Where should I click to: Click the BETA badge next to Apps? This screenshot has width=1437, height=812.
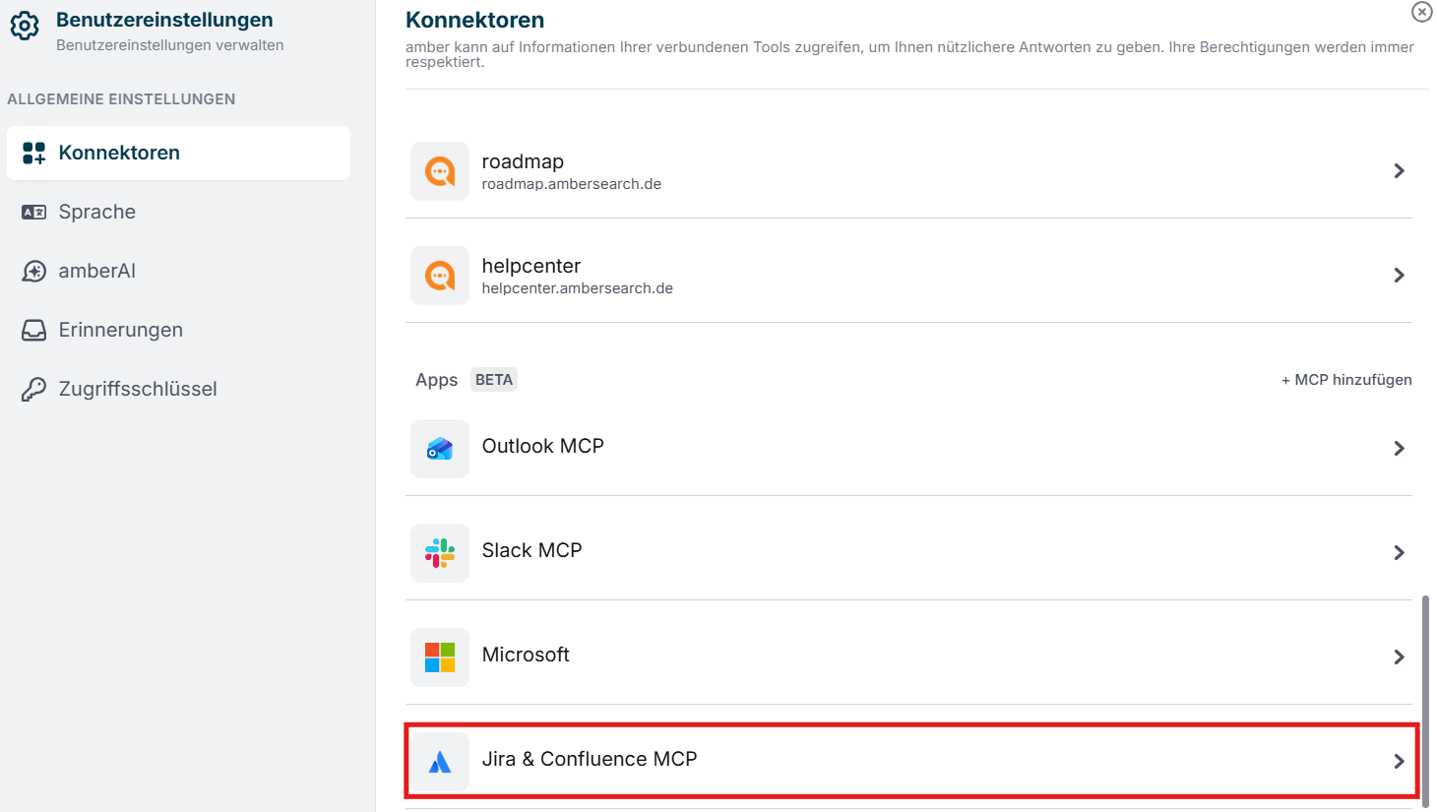pyautogui.click(x=494, y=380)
